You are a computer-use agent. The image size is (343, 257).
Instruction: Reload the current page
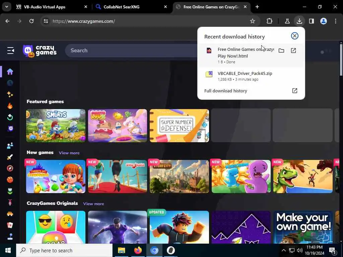point(31,21)
